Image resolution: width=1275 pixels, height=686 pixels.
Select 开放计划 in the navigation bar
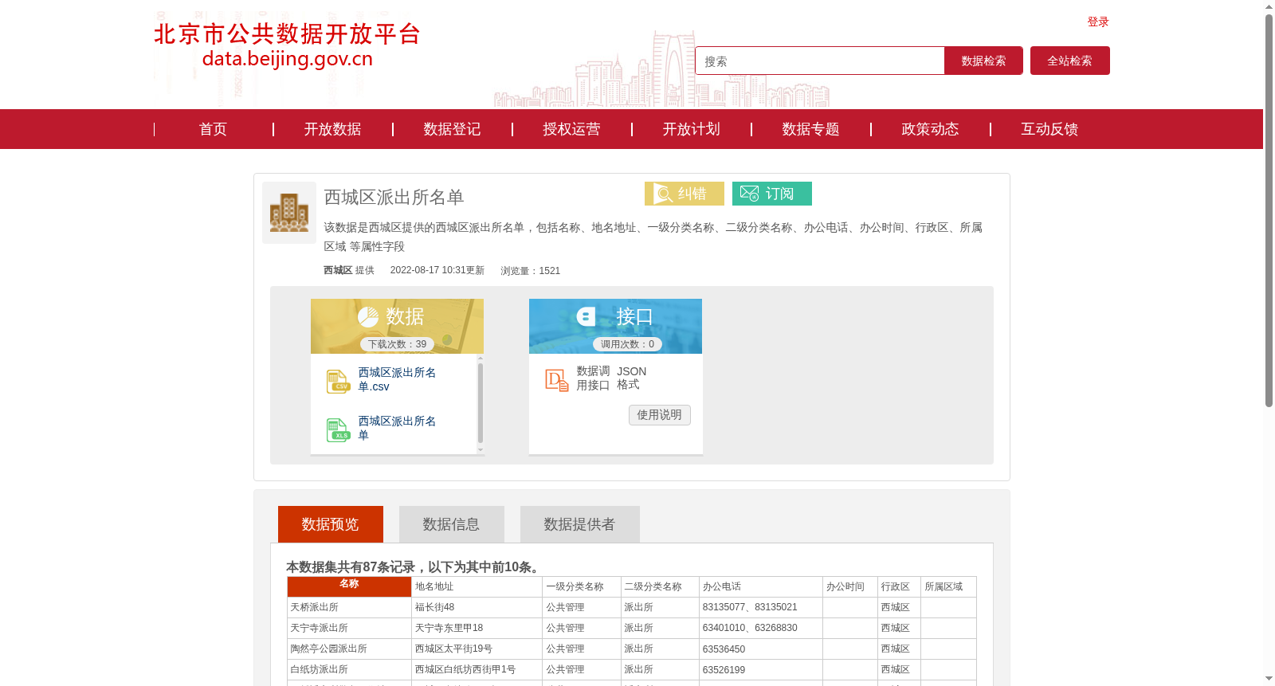691,129
